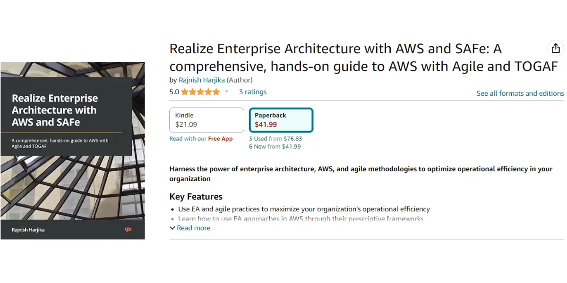Screen dimensions: 567x283
Task: Click the book title heading
Action: point(364,57)
